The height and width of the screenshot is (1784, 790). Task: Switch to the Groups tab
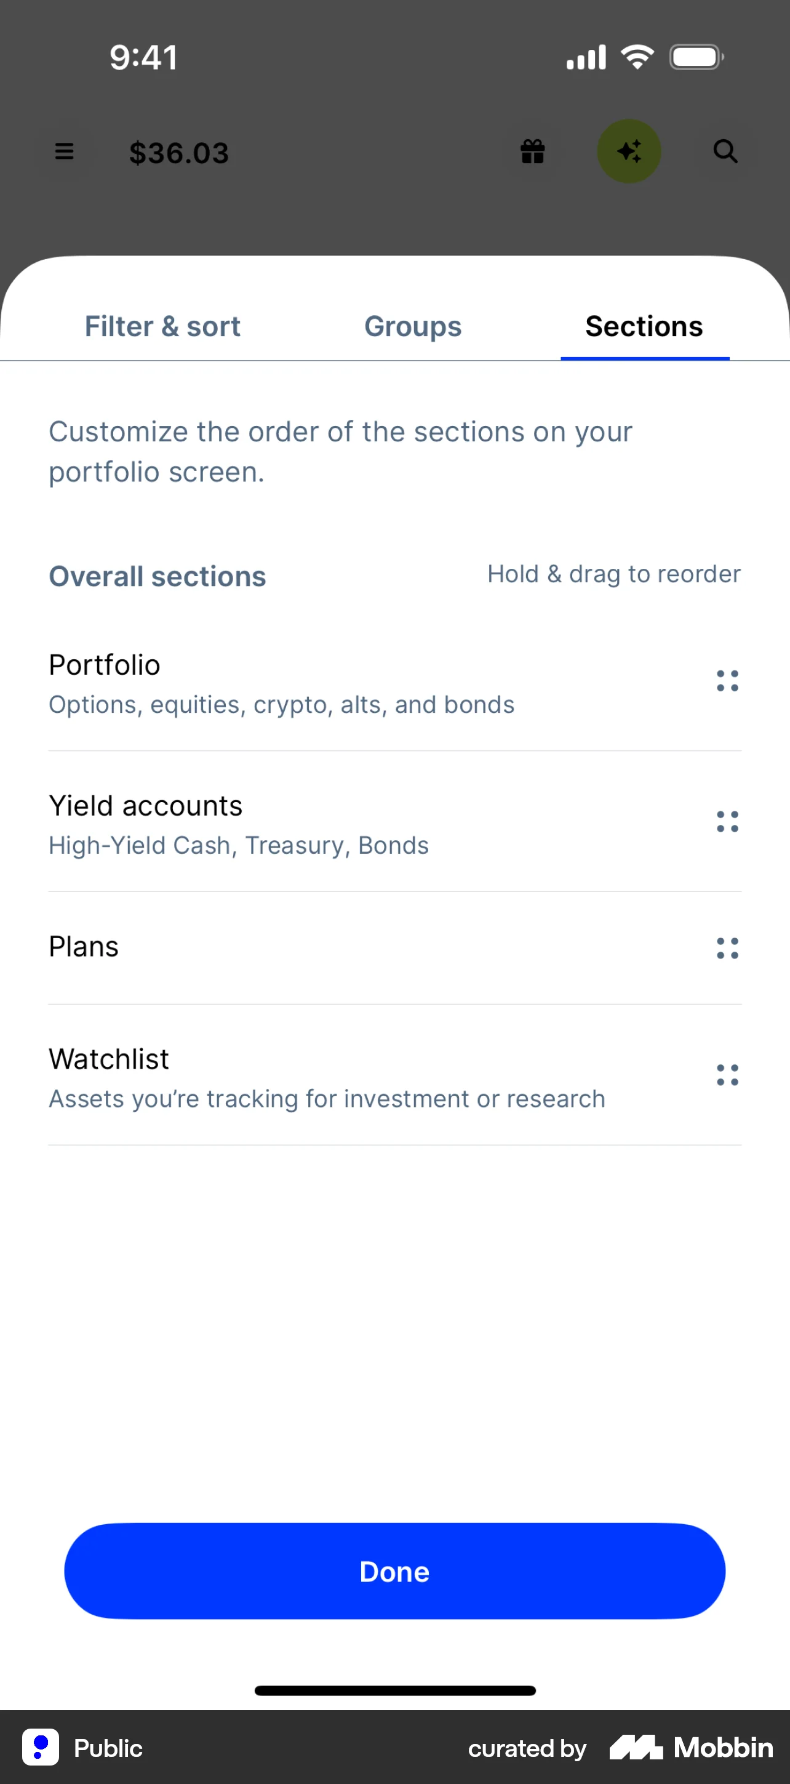413,326
